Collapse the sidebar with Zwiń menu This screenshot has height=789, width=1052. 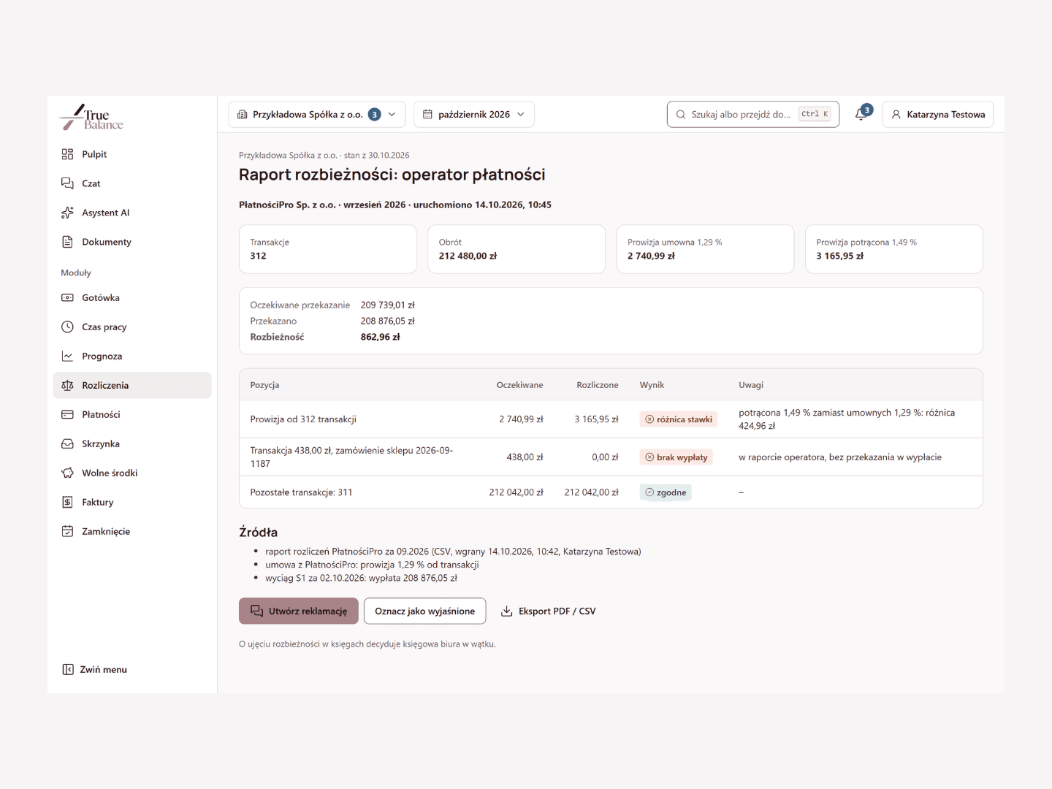pos(95,669)
